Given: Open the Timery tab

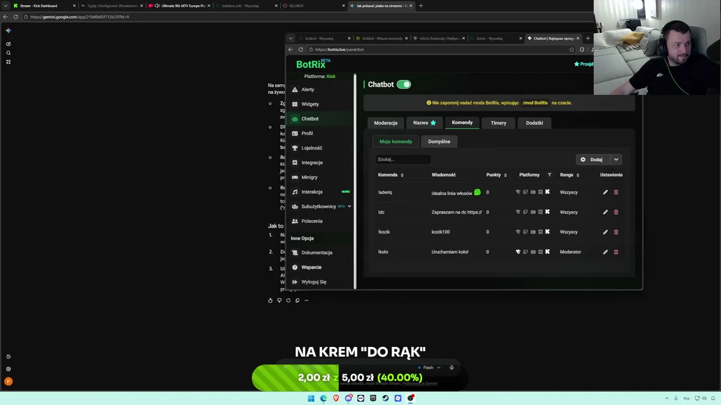Looking at the screenshot, I should click(499, 123).
